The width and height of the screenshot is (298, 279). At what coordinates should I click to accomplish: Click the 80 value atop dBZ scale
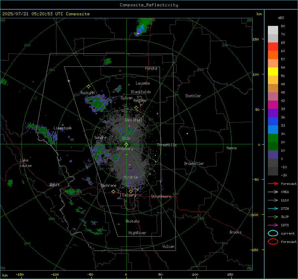283,26
